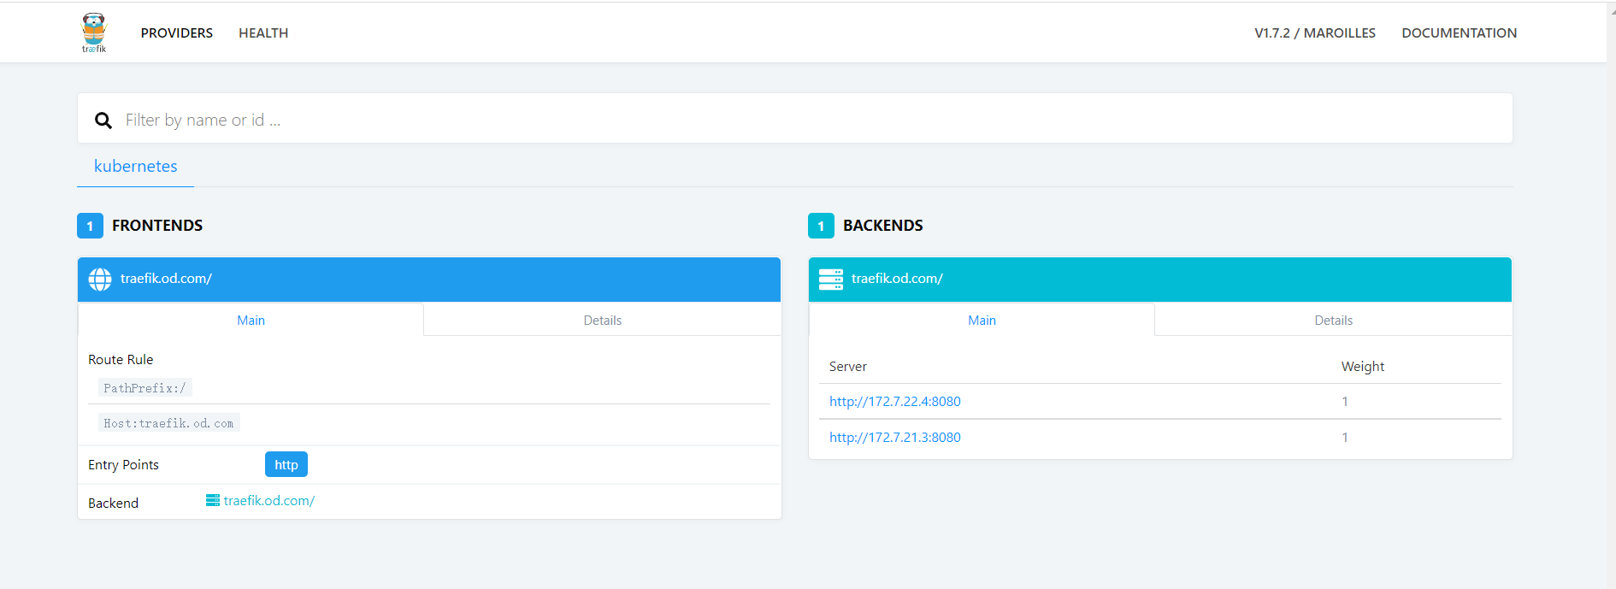1616x589 pixels.
Task: Switch to Details tab in frontend card
Action: click(x=603, y=320)
